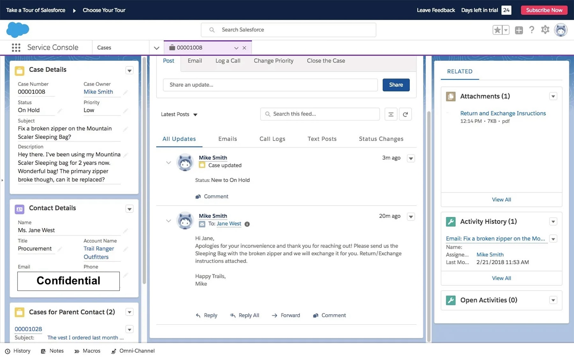Click Comment under the Case updated post
574x359 pixels.
point(212,197)
